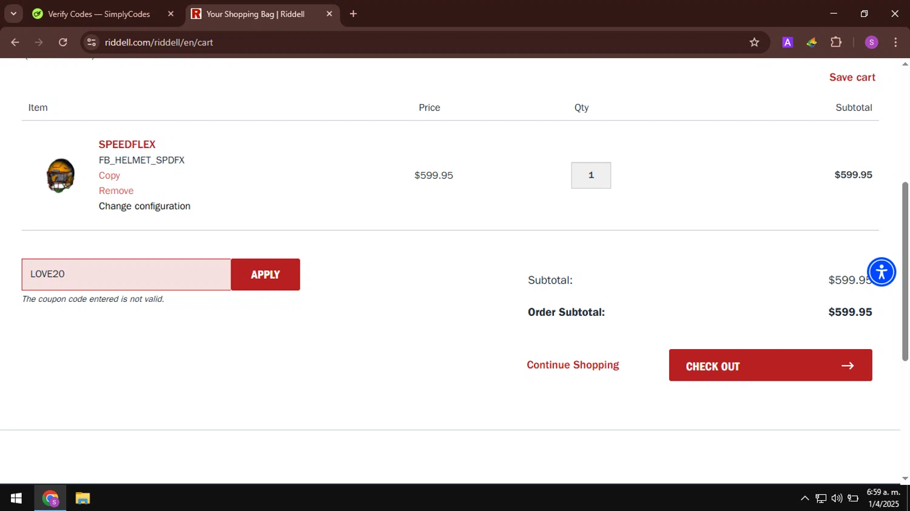Minimize the Chrome window
Viewport: 910px width, 511px height.
point(834,13)
